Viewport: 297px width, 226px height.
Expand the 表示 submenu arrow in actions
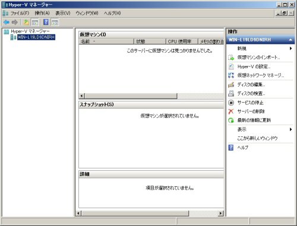pos(290,129)
